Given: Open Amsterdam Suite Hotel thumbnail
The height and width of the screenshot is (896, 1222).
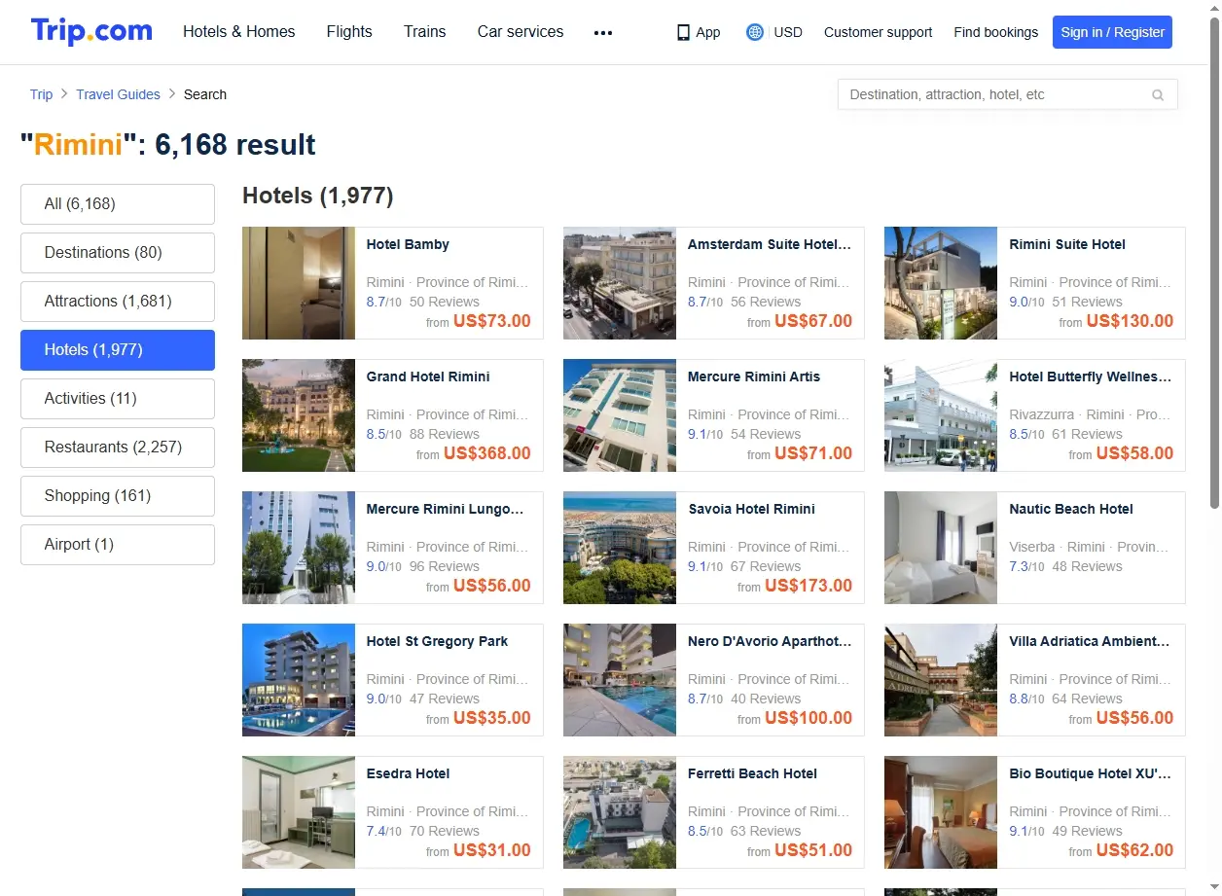Looking at the screenshot, I should [x=620, y=283].
